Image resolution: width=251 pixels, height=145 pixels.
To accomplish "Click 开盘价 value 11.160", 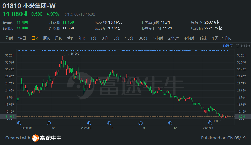I will 68,22.
